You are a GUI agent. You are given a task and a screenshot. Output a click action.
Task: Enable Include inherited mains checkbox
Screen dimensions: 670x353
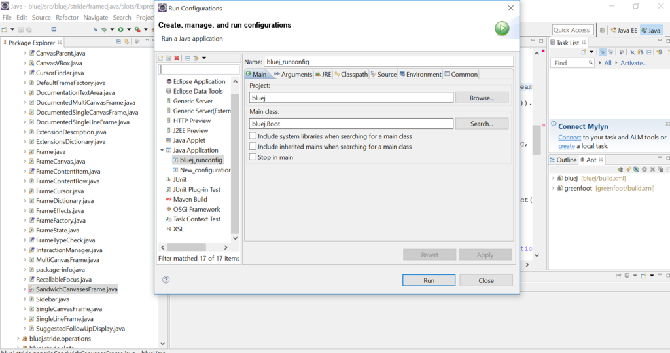pos(253,146)
